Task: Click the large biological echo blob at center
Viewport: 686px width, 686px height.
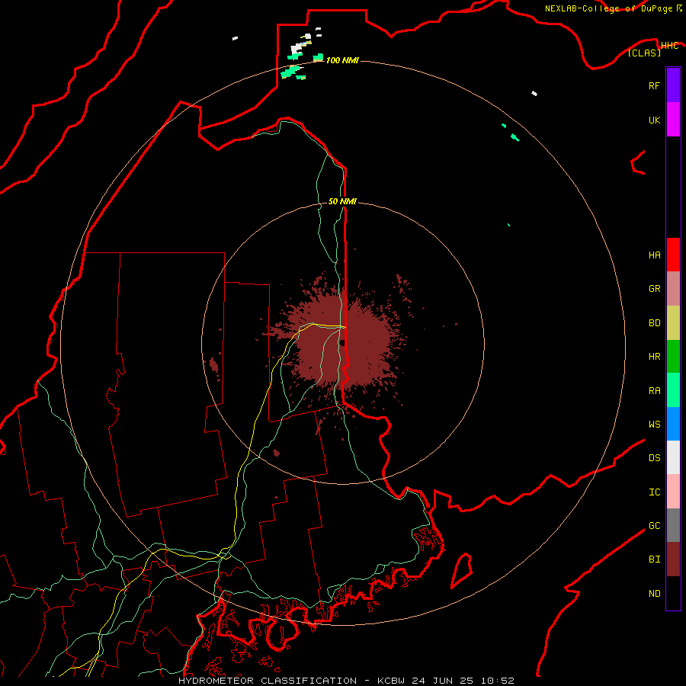Action: point(344,344)
